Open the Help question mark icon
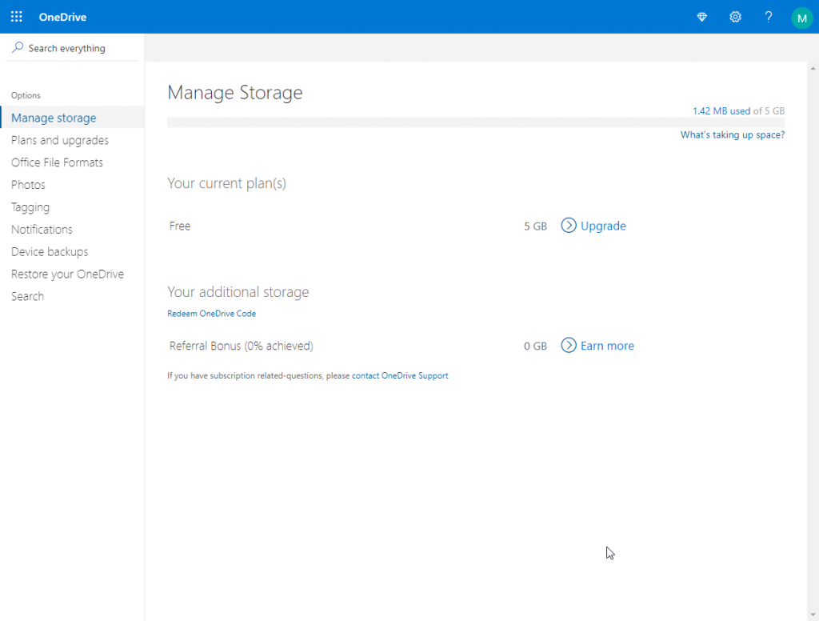819x621 pixels. coord(769,17)
